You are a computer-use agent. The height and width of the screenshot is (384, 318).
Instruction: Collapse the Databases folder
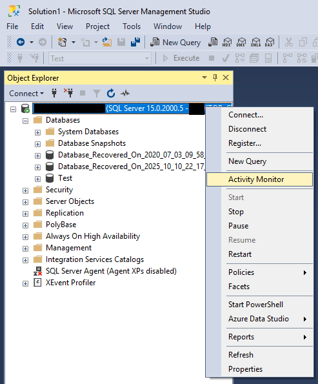click(25, 121)
